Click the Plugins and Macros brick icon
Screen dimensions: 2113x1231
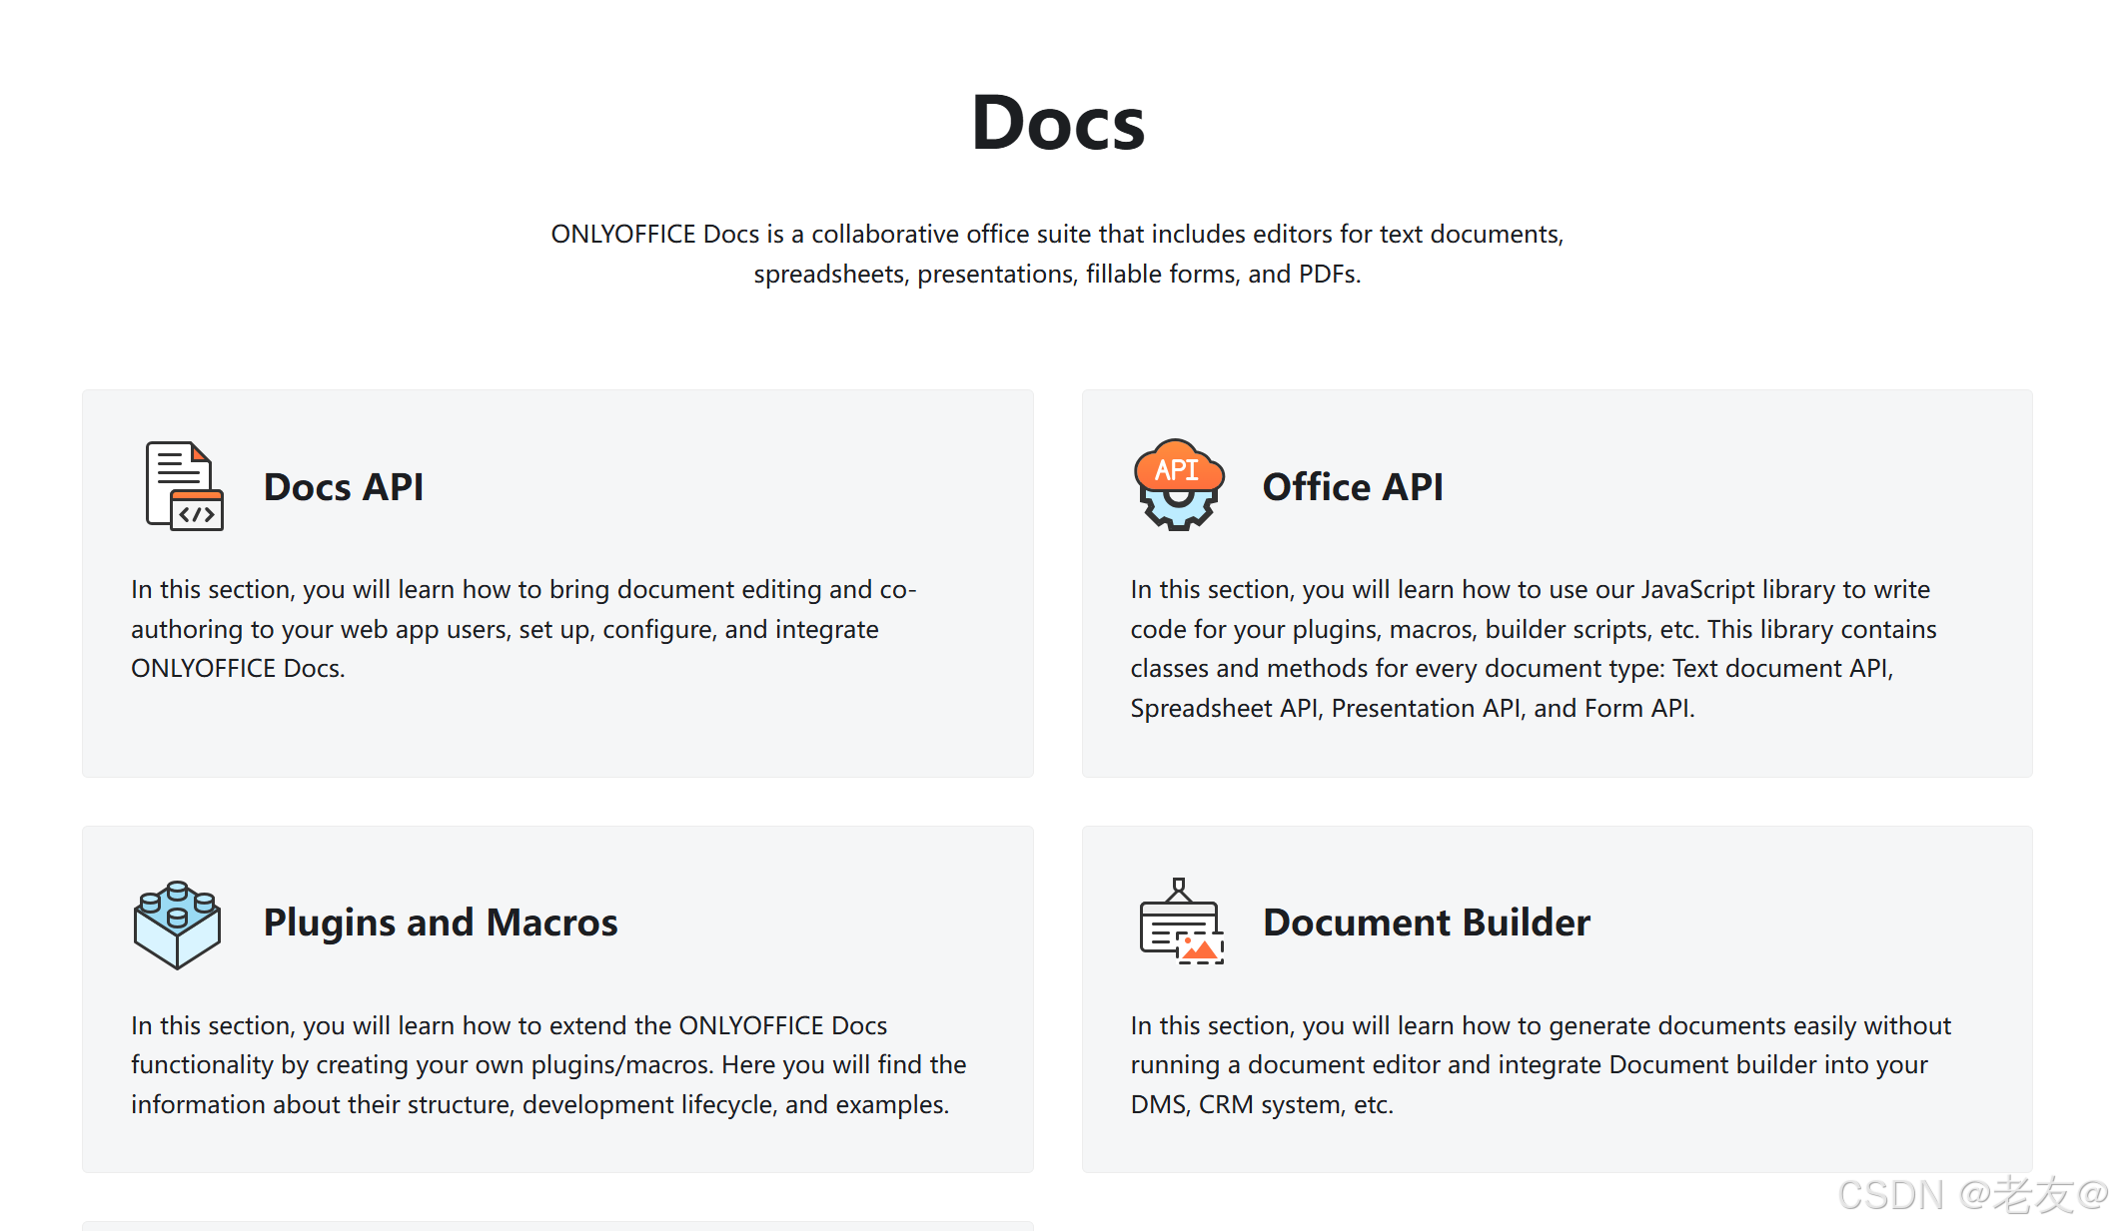coord(177,924)
